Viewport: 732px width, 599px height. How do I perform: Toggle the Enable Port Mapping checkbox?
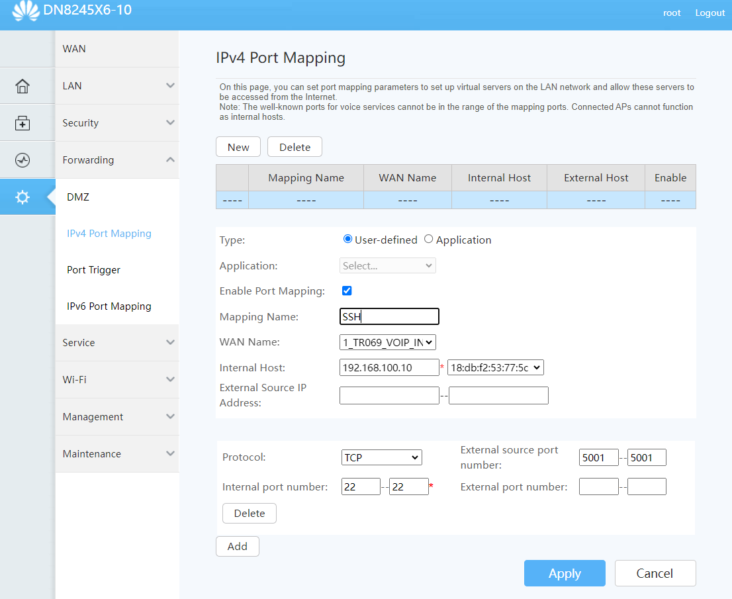[x=347, y=291]
